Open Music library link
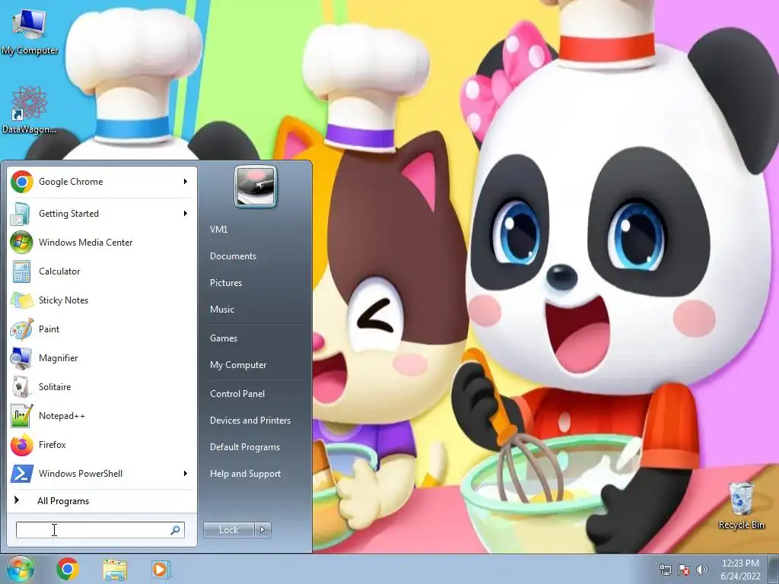 pos(221,309)
